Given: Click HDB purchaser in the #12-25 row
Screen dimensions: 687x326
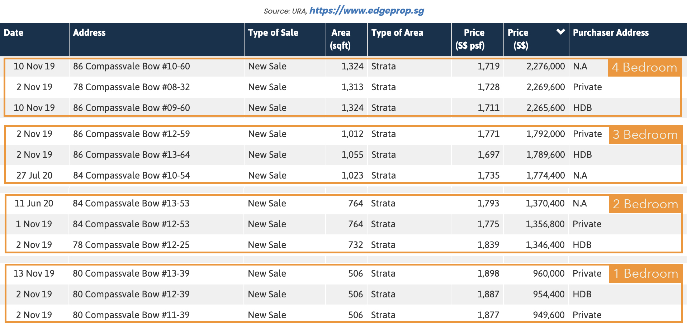Looking at the screenshot, I should pyautogui.click(x=582, y=245).
